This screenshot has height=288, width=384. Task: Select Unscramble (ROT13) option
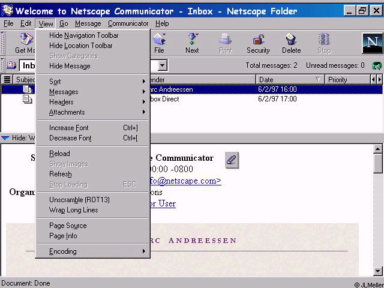pos(92,200)
